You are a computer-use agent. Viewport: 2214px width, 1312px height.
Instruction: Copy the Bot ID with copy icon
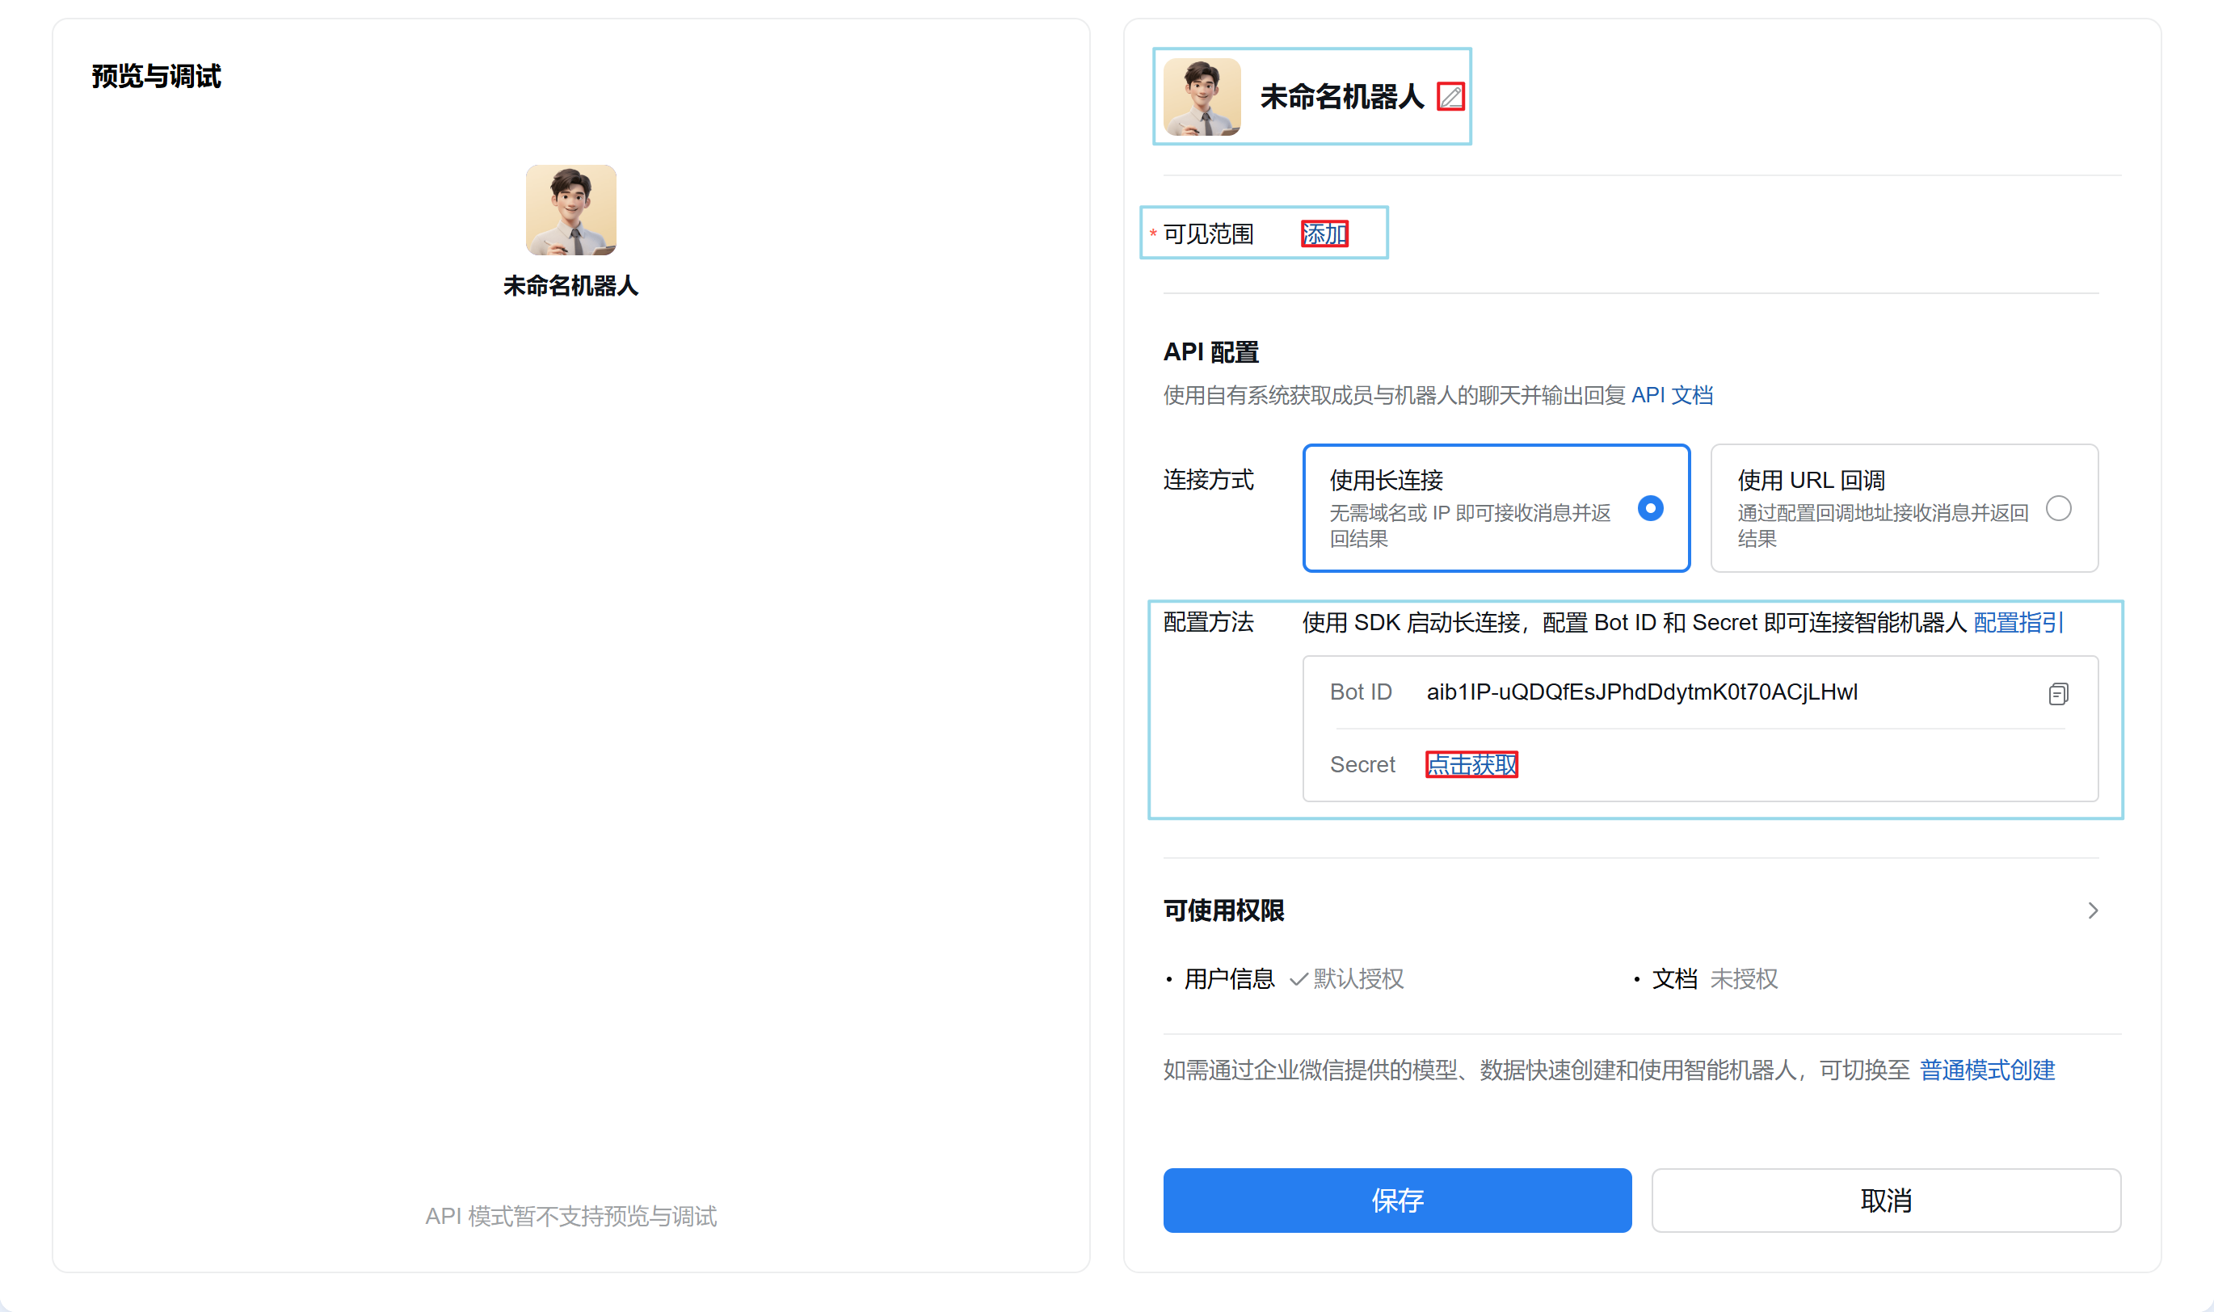(x=2057, y=694)
